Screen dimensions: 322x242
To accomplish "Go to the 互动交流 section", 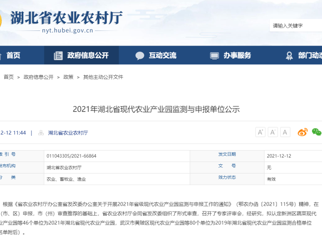I will 163,55.
